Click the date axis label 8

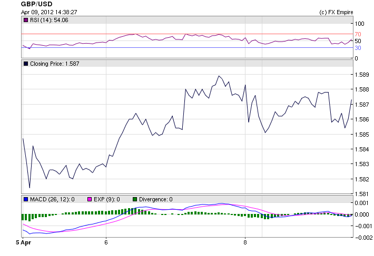[x=245, y=242]
